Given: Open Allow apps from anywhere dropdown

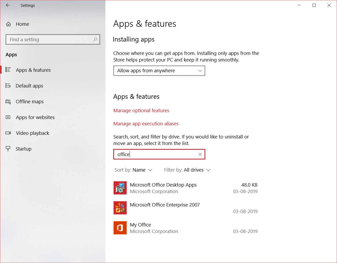Looking at the screenshot, I should (159, 71).
